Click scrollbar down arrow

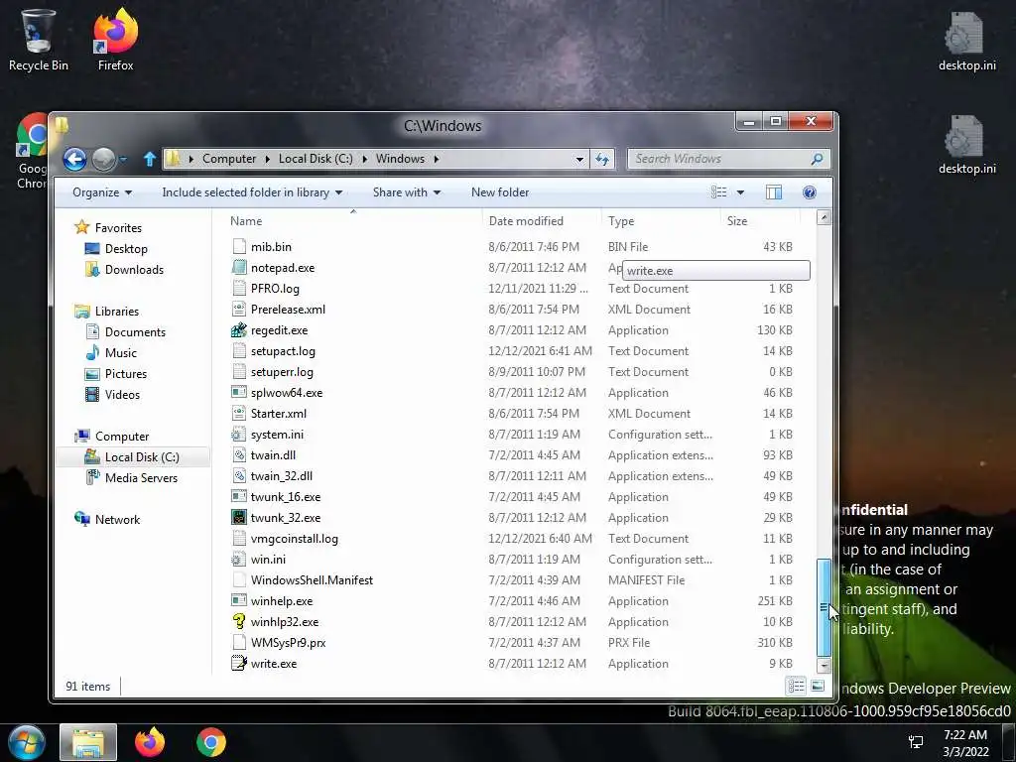click(824, 666)
